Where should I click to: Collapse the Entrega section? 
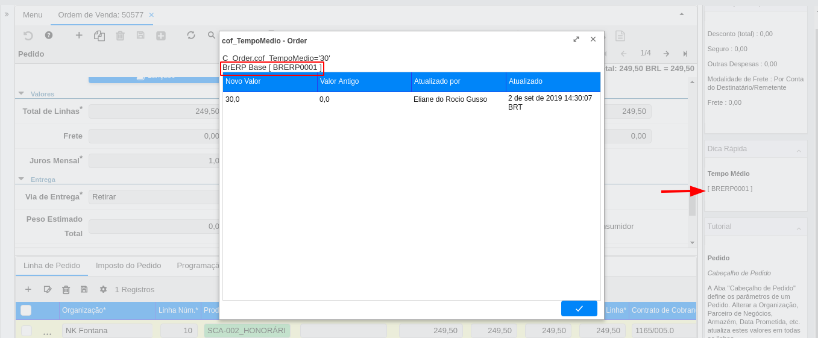[x=22, y=180]
